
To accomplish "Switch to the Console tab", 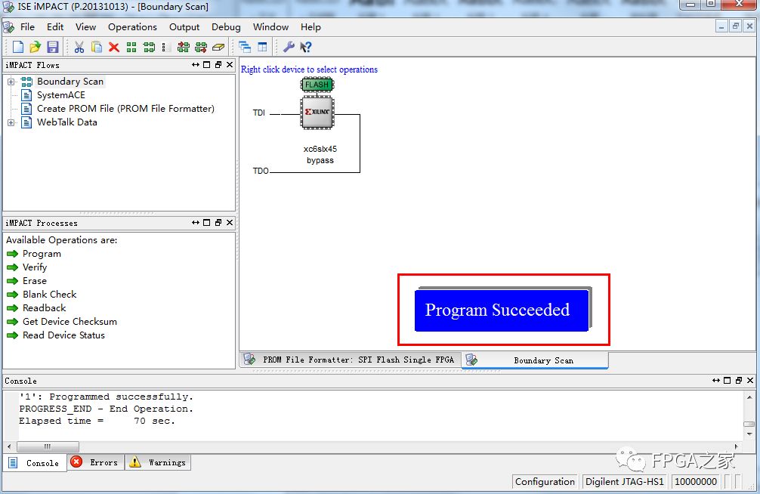I will (35, 463).
